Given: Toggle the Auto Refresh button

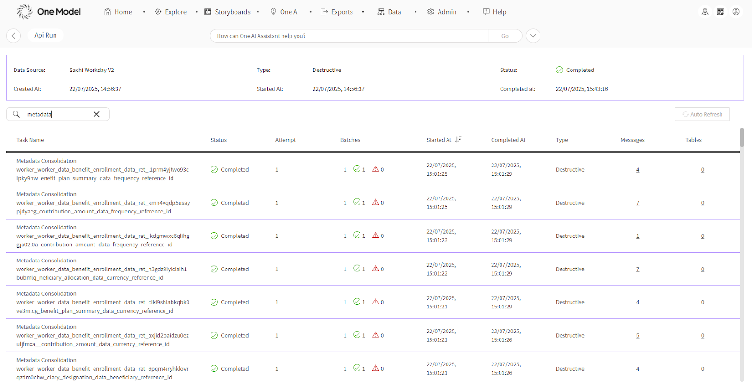Looking at the screenshot, I should [702, 114].
